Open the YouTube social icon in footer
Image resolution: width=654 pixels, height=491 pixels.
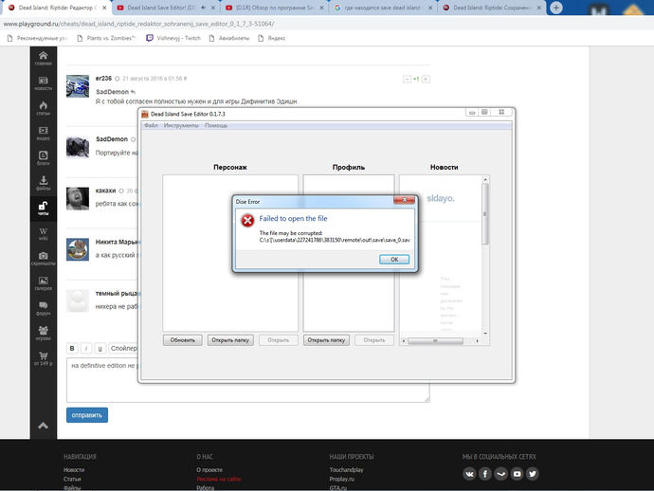(x=517, y=474)
